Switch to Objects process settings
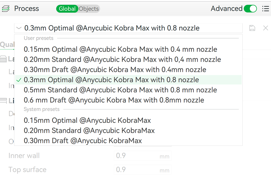This screenshot has width=271, height=177. (89, 9)
